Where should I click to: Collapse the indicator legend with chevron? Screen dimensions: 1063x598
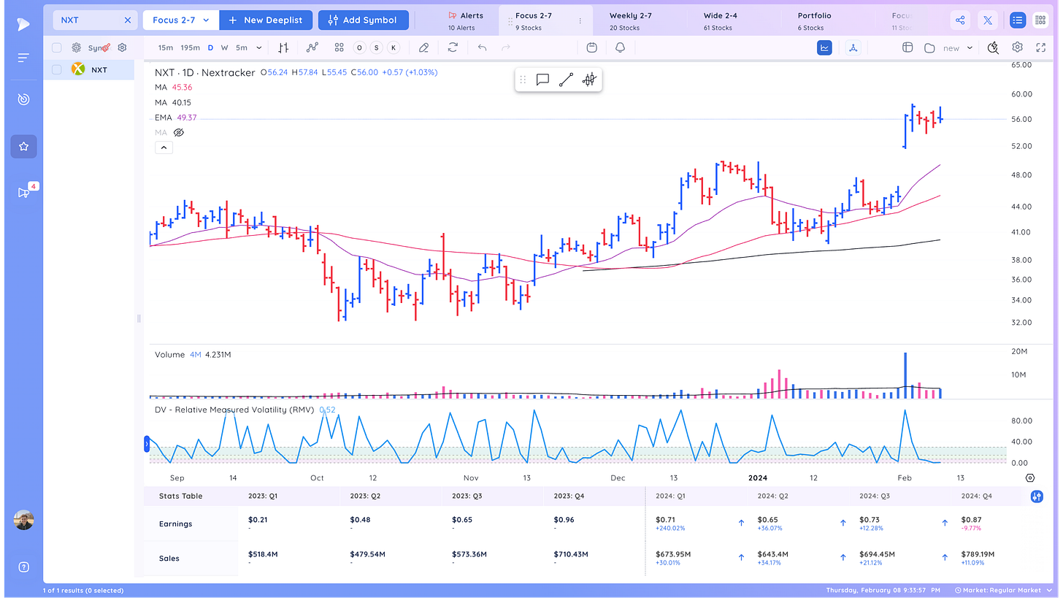[x=164, y=147]
